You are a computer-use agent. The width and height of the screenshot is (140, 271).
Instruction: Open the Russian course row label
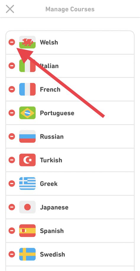[52, 137]
